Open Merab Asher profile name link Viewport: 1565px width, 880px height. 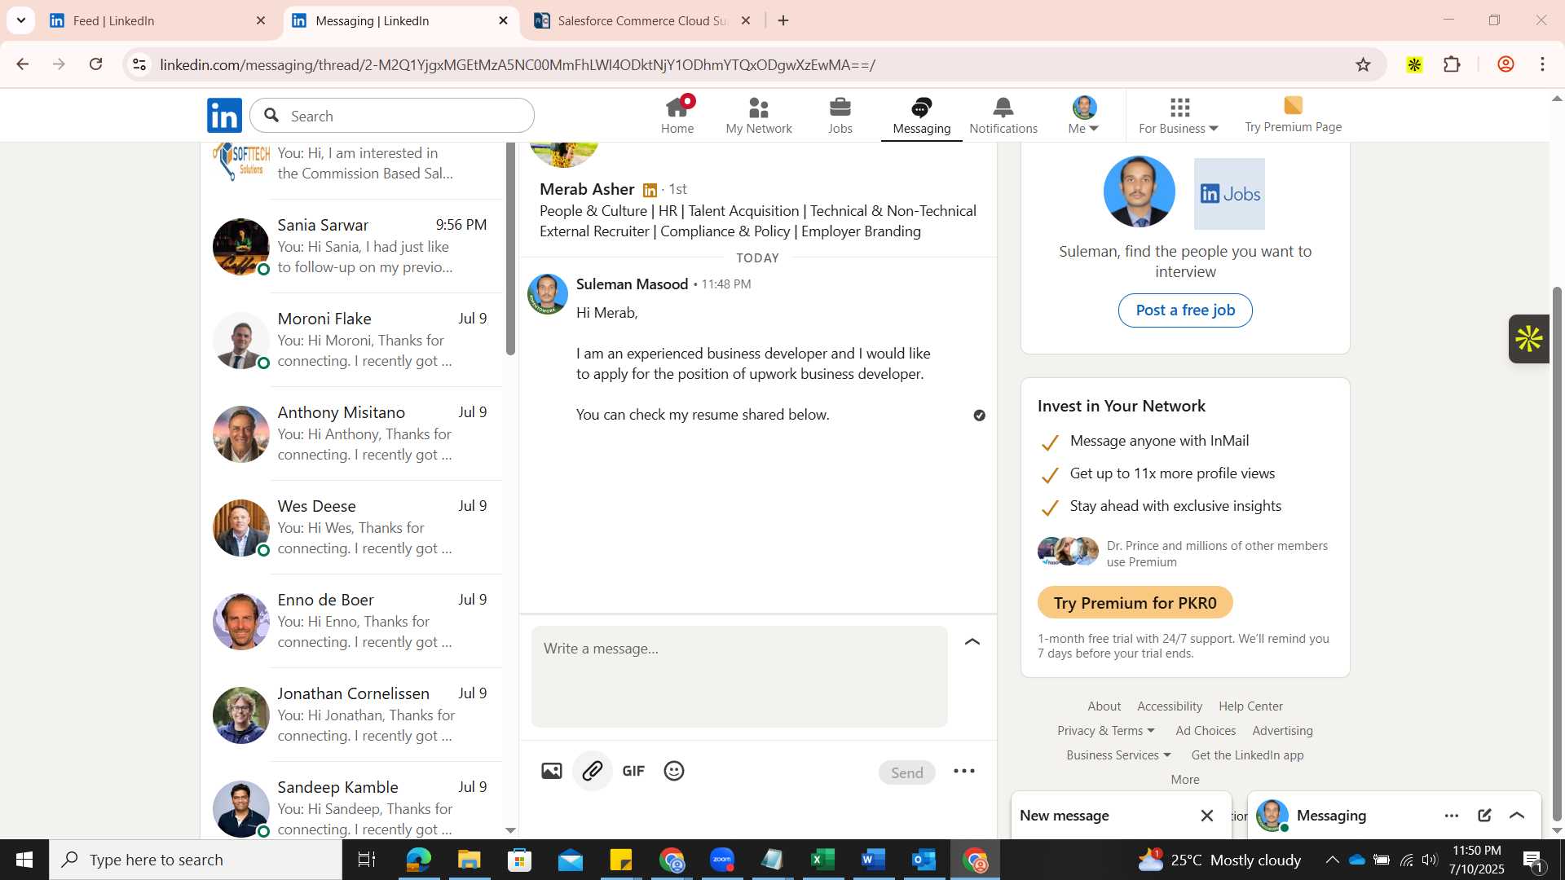587,189
